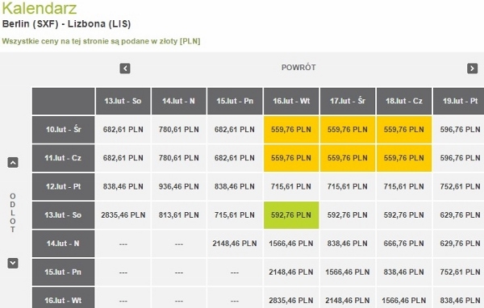The image size is (484, 308).
Task: Select 559,76 PLN for 11.lut departure, 18.lut return
Action: pos(404,158)
